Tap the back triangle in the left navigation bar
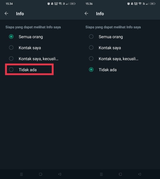This screenshot has height=179, width=160. tap(60, 174)
